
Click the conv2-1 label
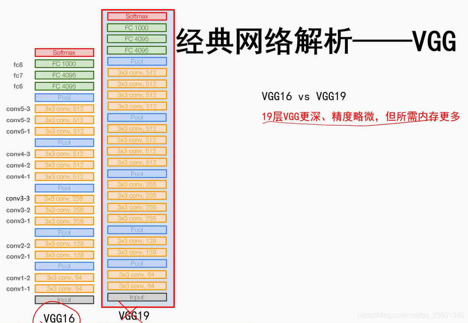pyautogui.click(x=18, y=256)
